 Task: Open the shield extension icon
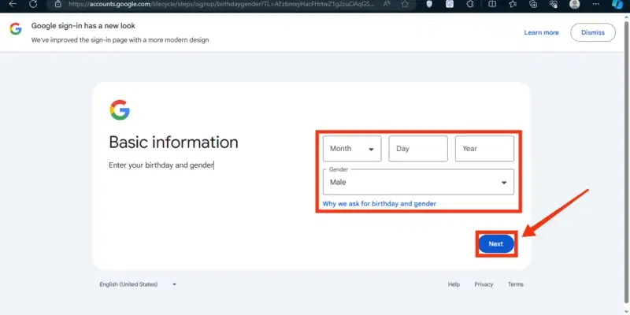click(x=429, y=4)
